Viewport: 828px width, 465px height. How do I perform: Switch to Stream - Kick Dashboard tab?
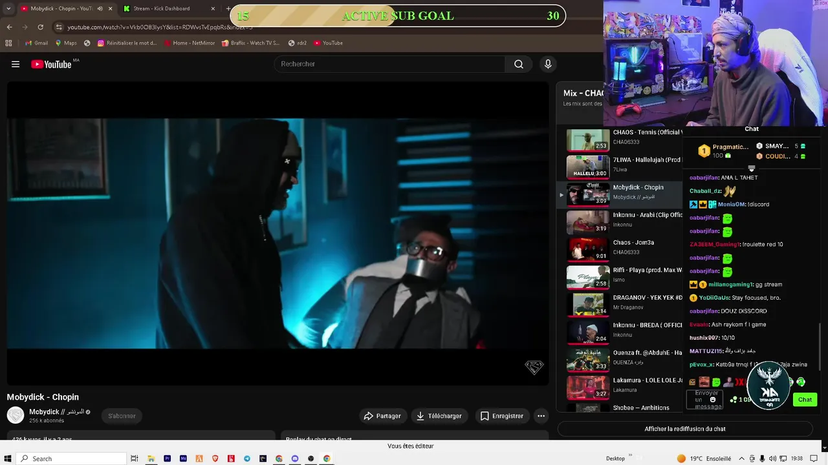coord(162,8)
